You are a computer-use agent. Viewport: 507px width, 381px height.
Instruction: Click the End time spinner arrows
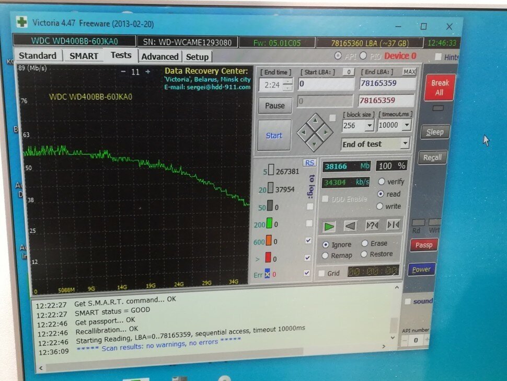(x=287, y=85)
